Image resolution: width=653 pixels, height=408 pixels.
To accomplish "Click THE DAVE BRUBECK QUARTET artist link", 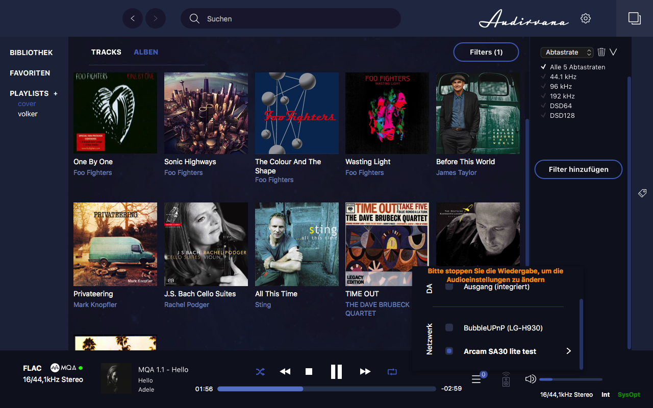I will [x=378, y=309].
